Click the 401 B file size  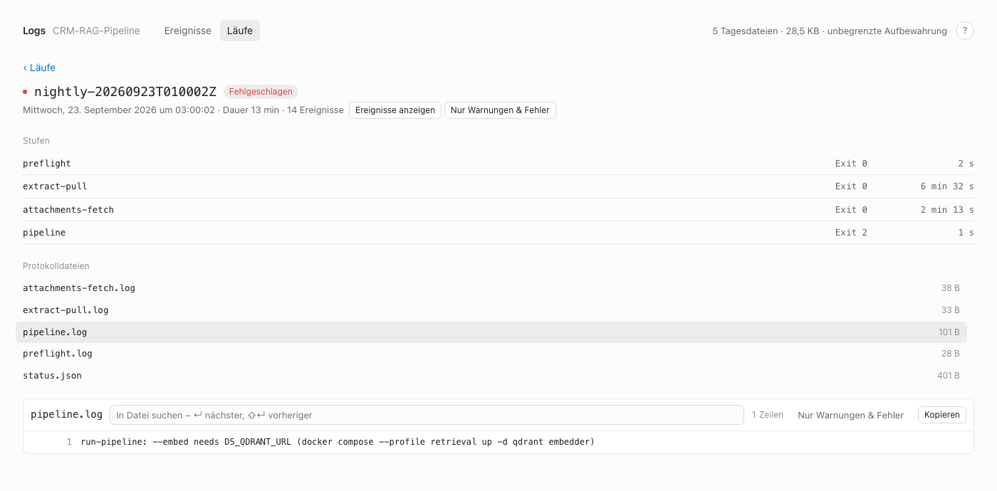949,376
